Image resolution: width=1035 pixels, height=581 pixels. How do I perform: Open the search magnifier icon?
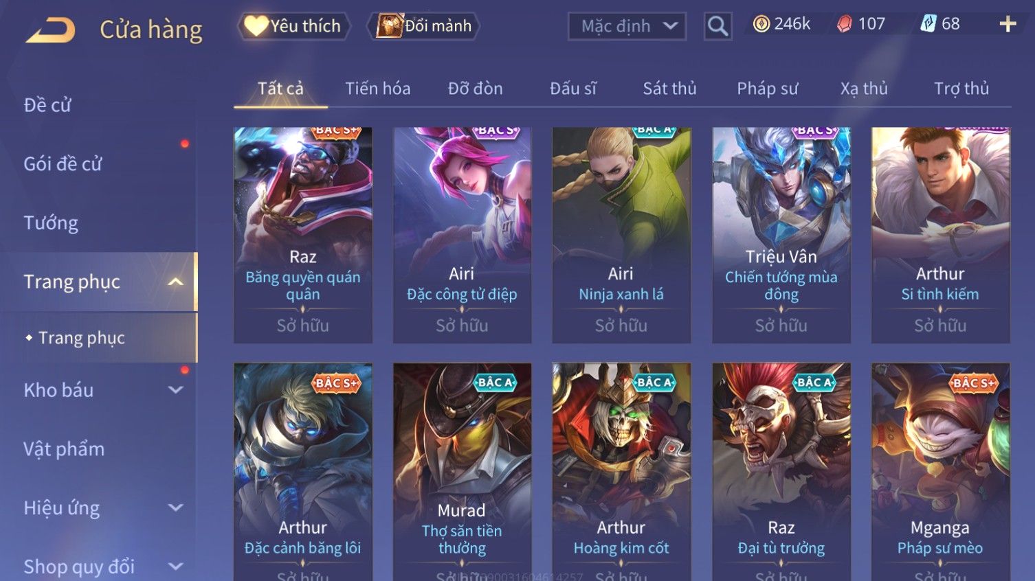717,27
